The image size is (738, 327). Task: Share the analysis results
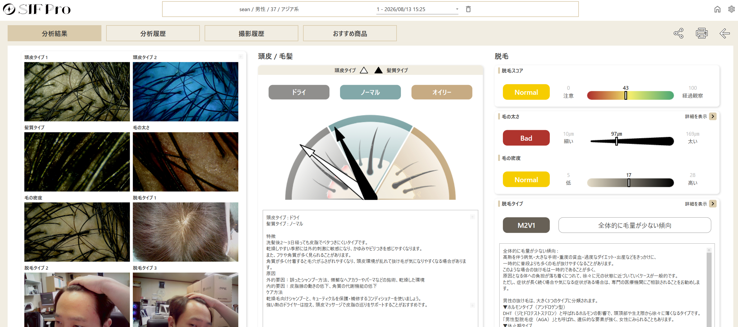pos(679,33)
